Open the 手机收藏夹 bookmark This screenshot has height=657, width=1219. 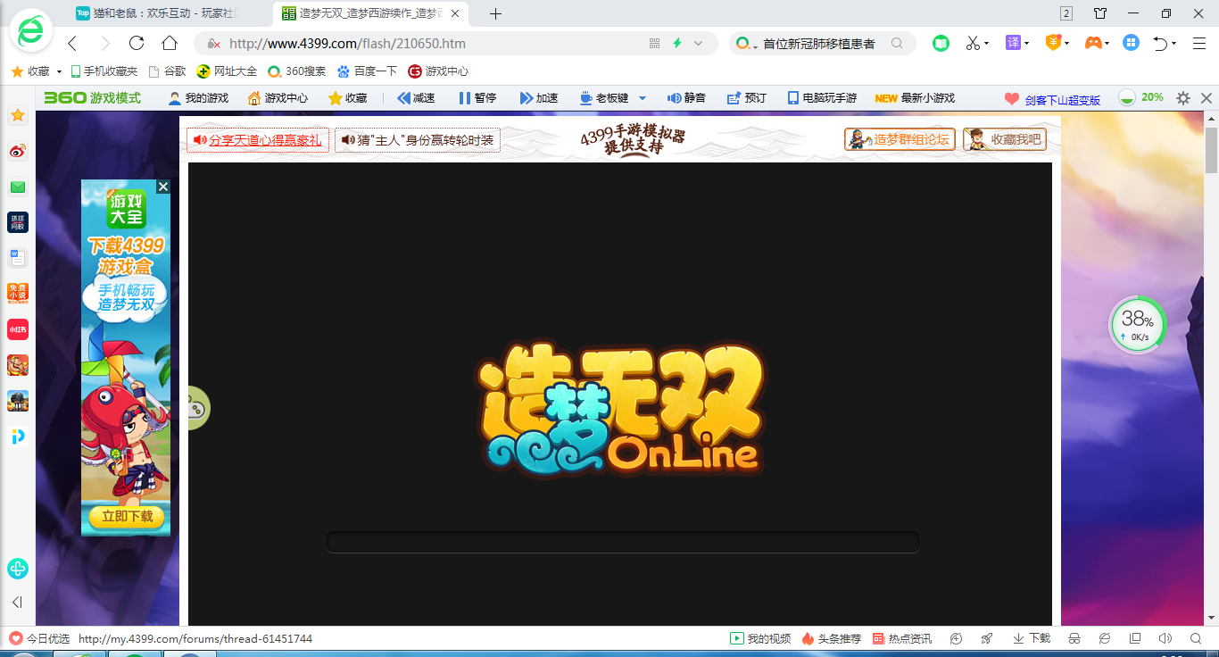click(x=104, y=71)
